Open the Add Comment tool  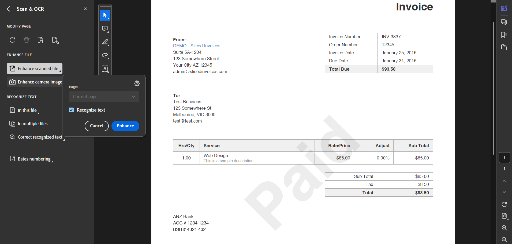point(105,29)
